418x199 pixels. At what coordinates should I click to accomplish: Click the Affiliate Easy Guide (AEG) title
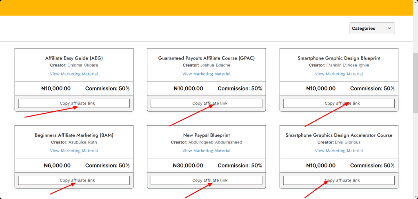point(74,58)
